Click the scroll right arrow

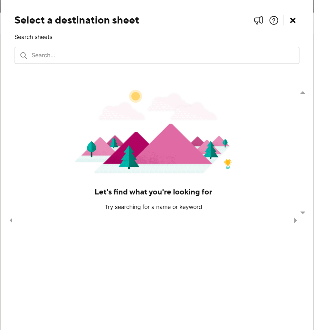(295, 220)
